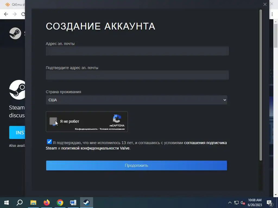Click the 'Продолжить' button
278x208 pixels.
pos(136,165)
